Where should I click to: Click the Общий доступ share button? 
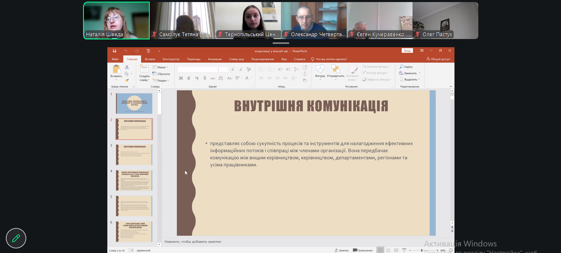coord(438,59)
